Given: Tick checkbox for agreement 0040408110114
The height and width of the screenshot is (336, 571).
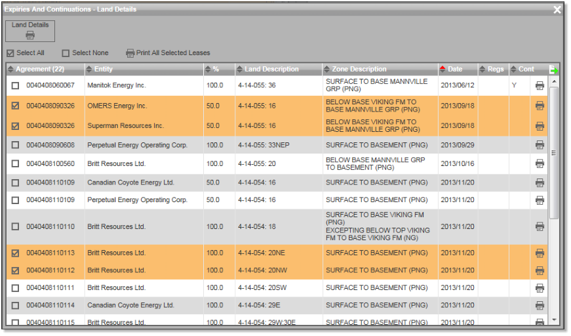Looking at the screenshot, I should (x=15, y=305).
